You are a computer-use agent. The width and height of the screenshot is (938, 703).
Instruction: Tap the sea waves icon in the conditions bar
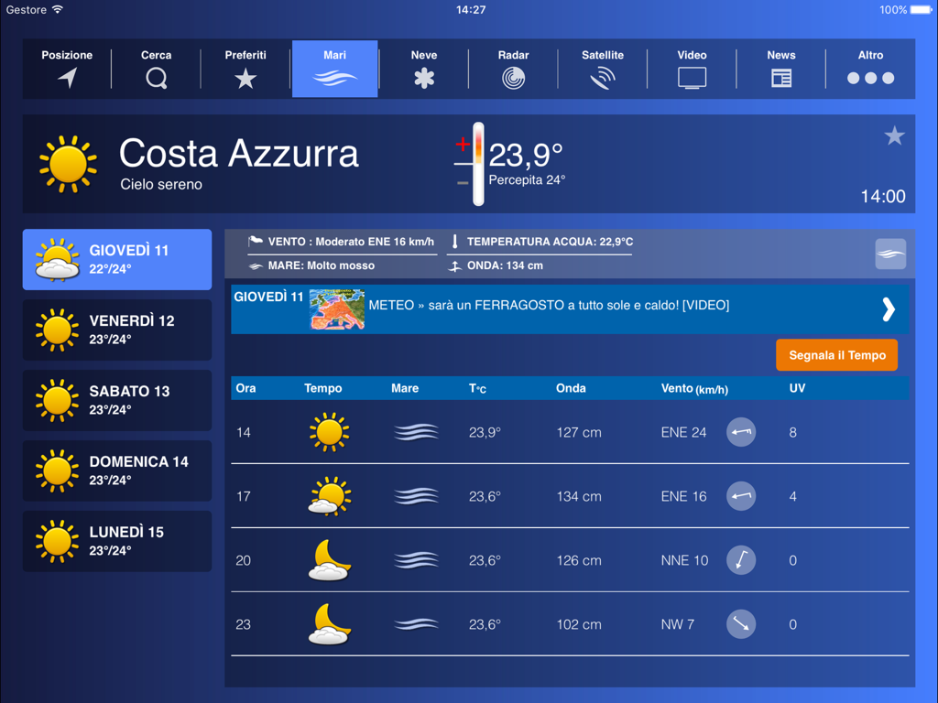889,254
